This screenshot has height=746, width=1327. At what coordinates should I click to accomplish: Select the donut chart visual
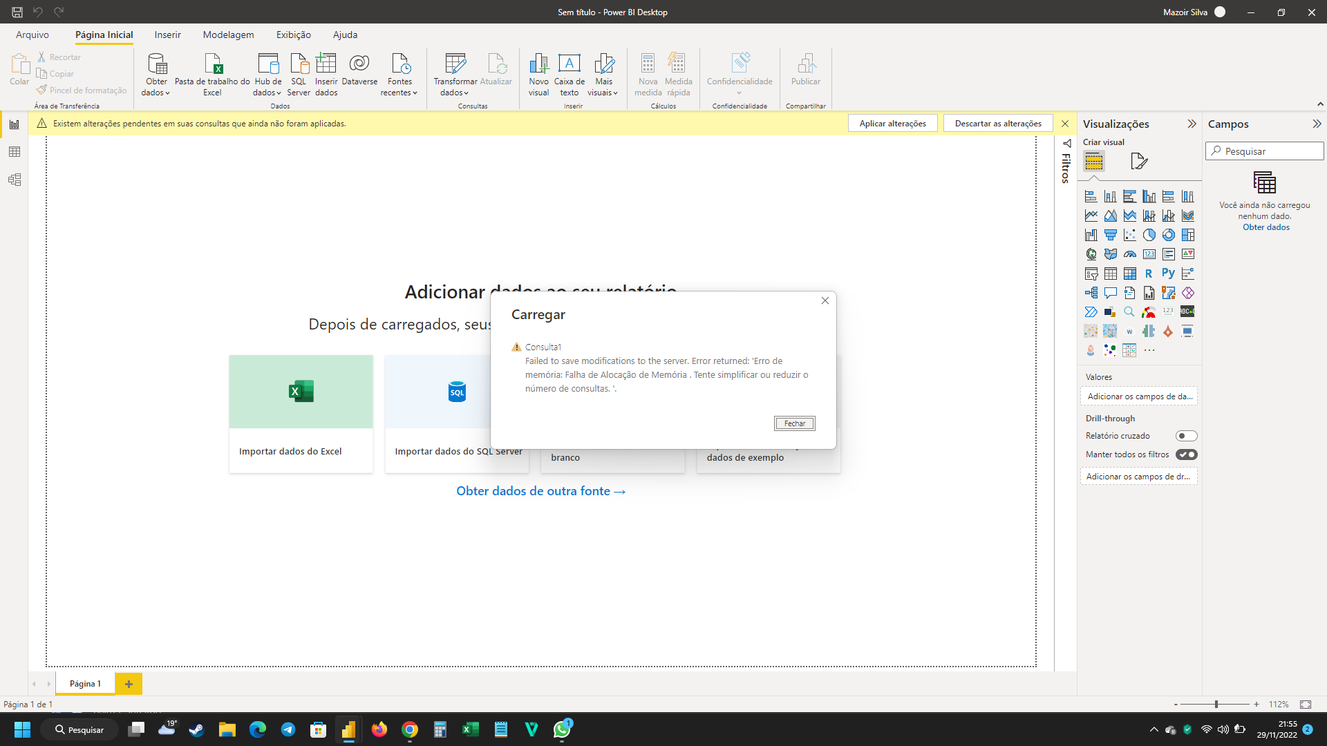click(1168, 236)
